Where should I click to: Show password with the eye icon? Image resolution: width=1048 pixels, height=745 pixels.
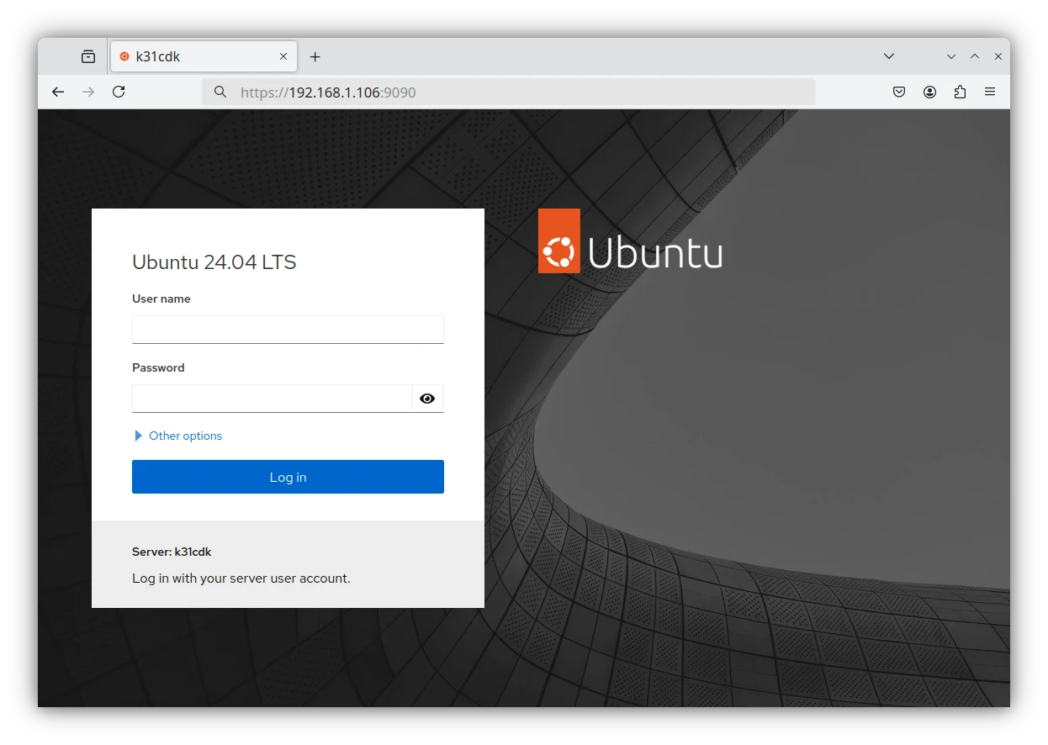tap(427, 399)
